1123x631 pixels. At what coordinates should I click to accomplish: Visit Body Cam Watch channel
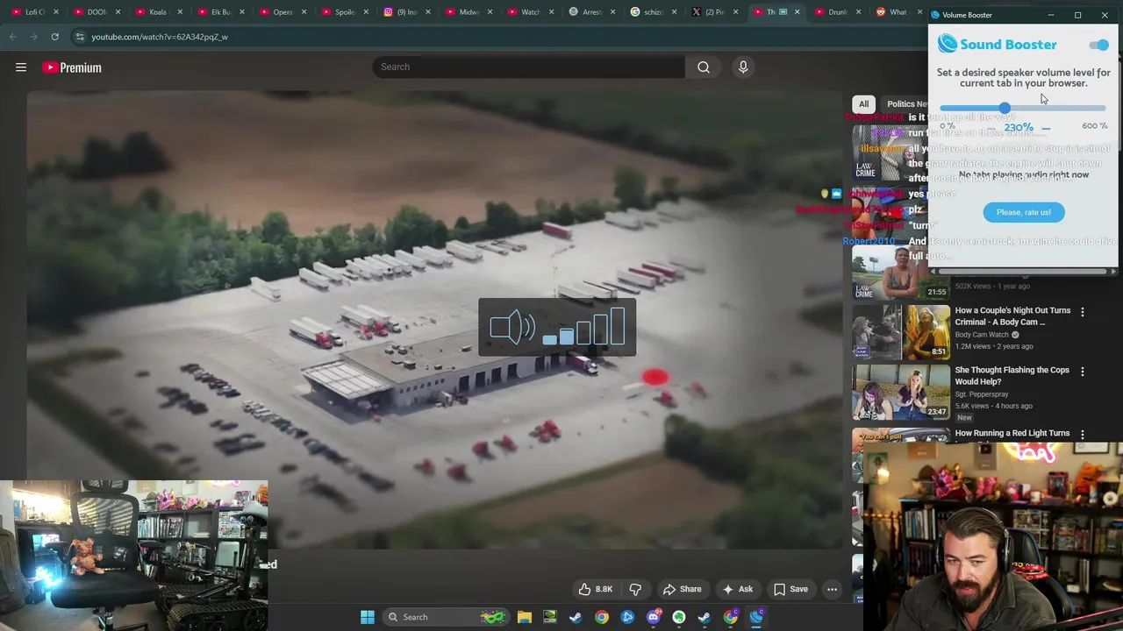point(982,335)
